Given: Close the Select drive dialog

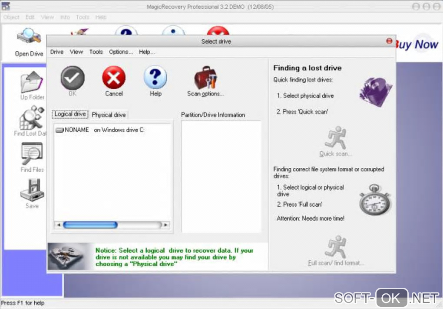Looking at the screenshot, I should tap(389, 41).
